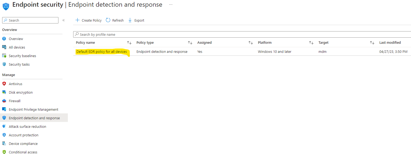Go to Conditional access

(23, 152)
